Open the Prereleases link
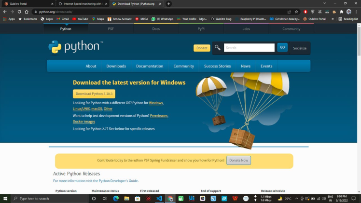 pyautogui.click(x=159, y=116)
